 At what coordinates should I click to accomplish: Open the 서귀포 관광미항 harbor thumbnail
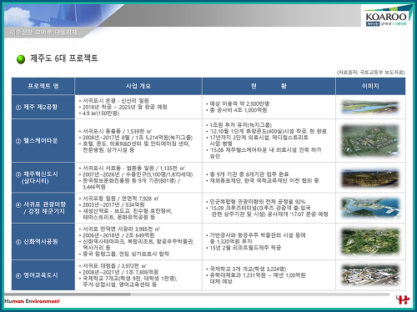370,208
